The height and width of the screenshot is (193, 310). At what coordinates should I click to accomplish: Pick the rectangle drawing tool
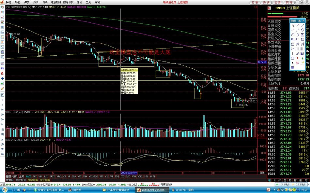point(293,58)
